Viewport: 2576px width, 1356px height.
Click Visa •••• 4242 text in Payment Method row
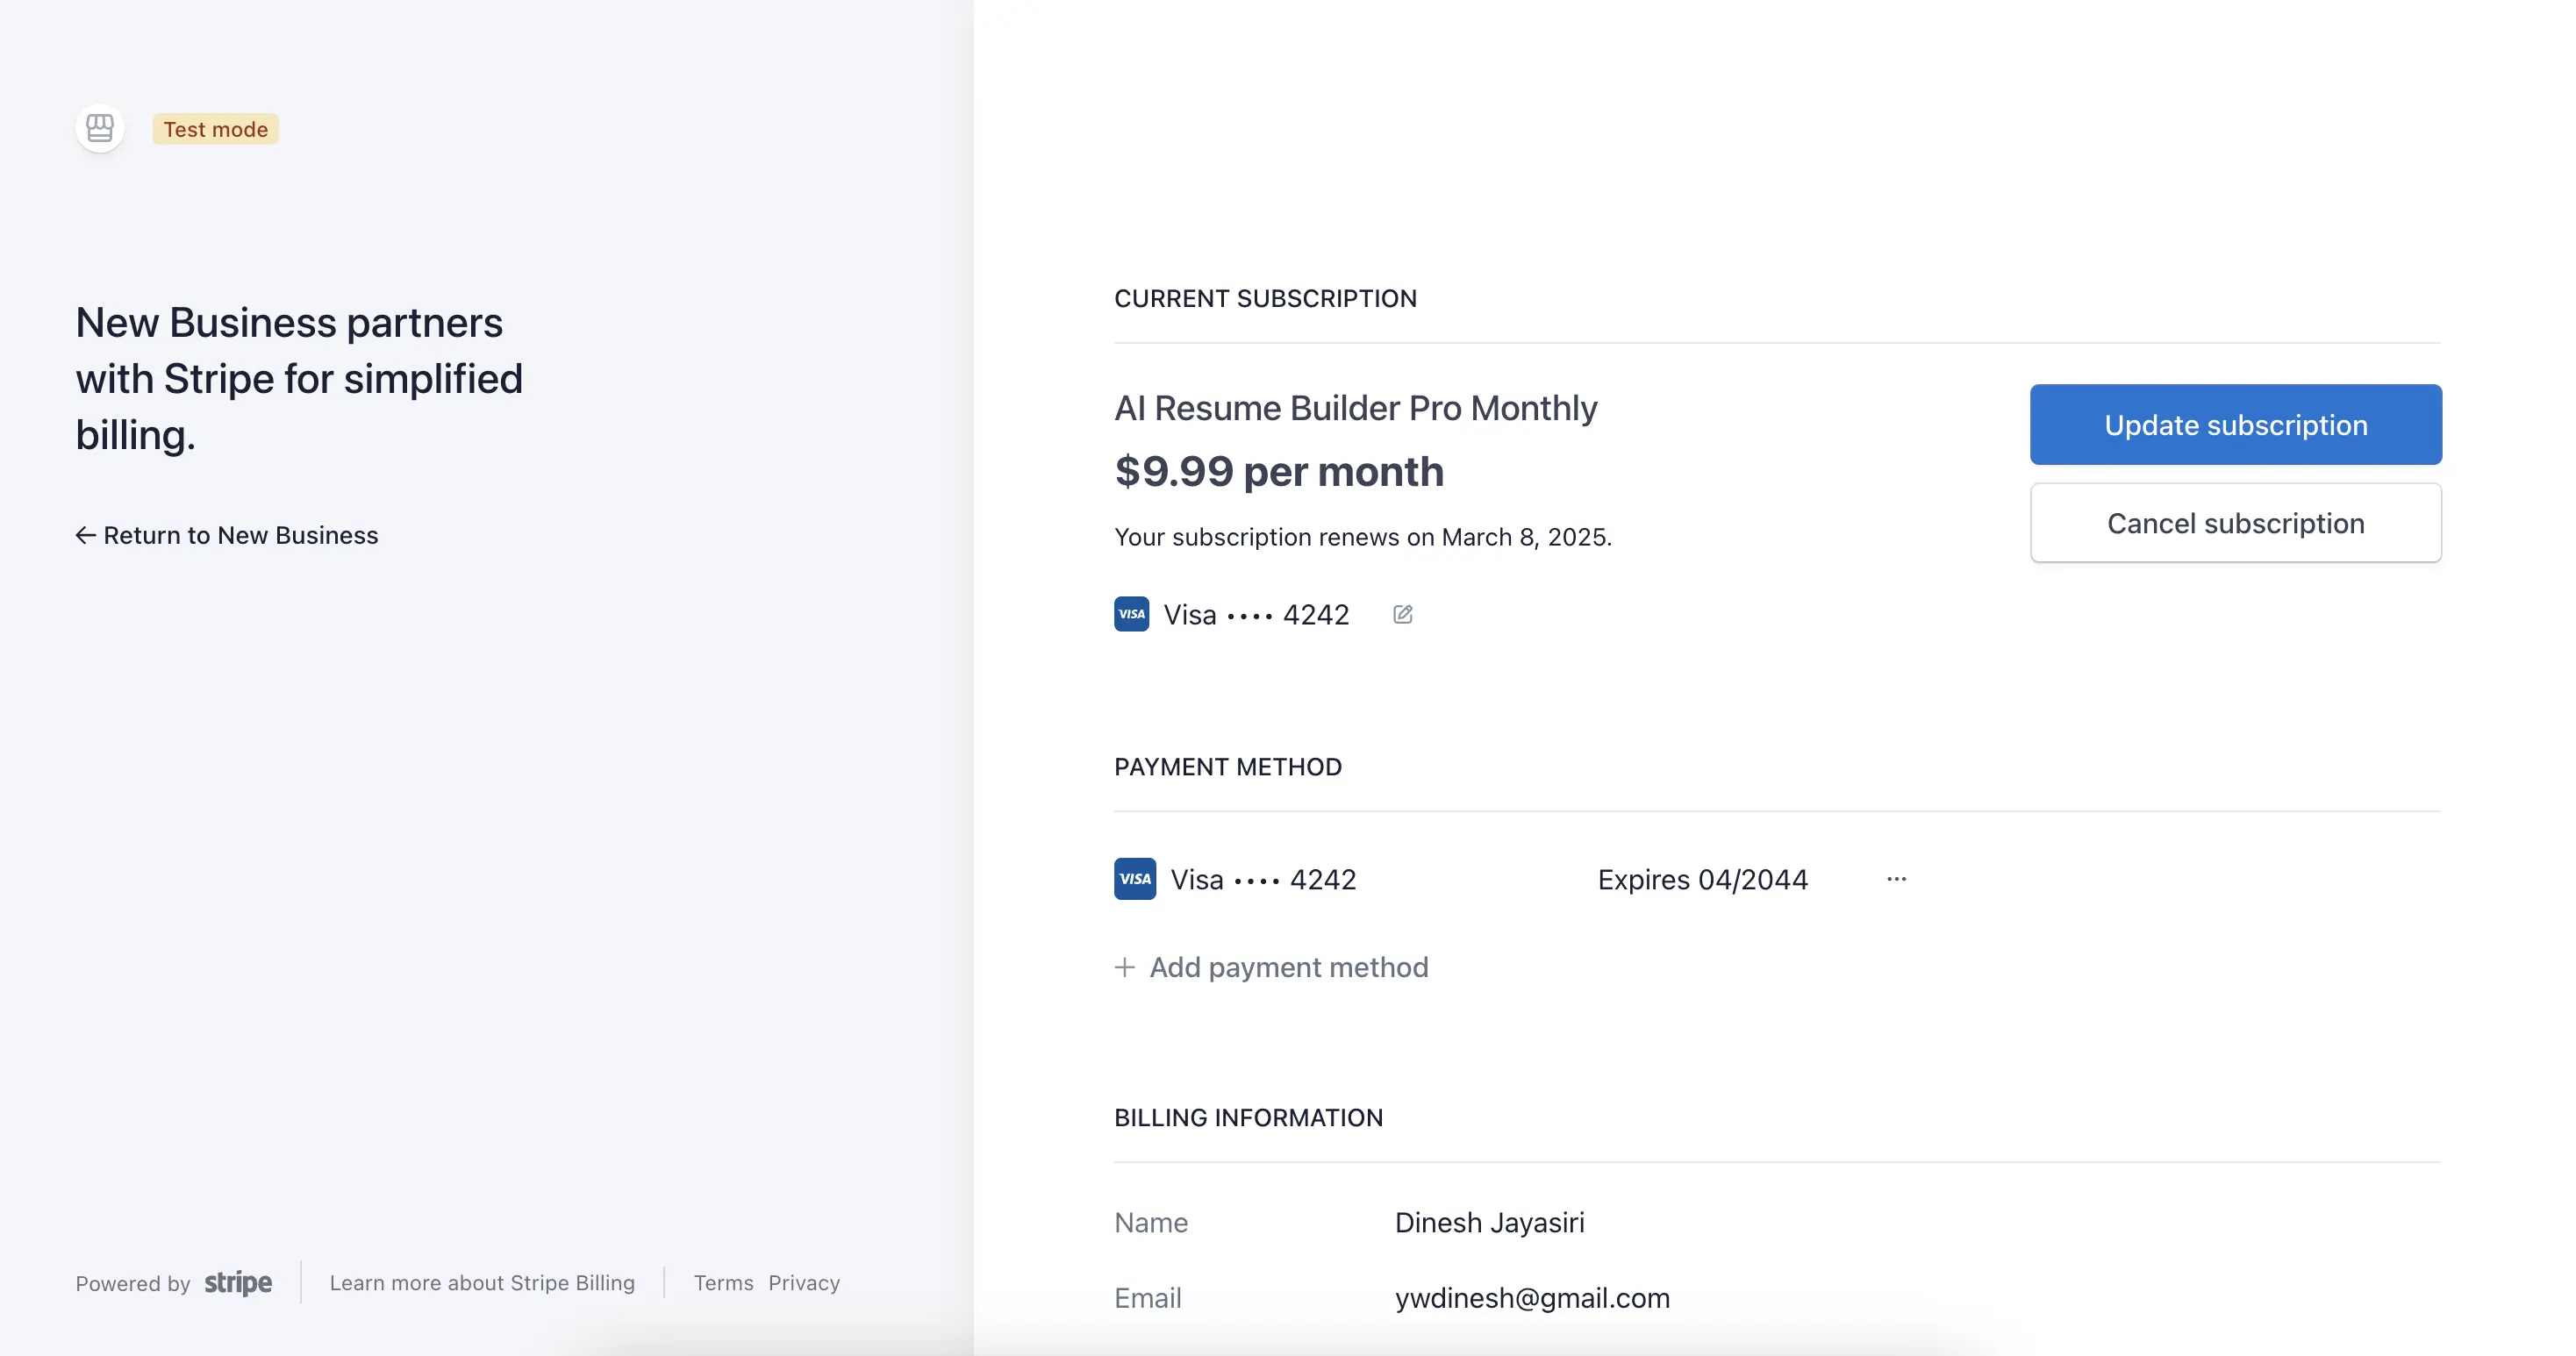pyautogui.click(x=1264, y=879)
